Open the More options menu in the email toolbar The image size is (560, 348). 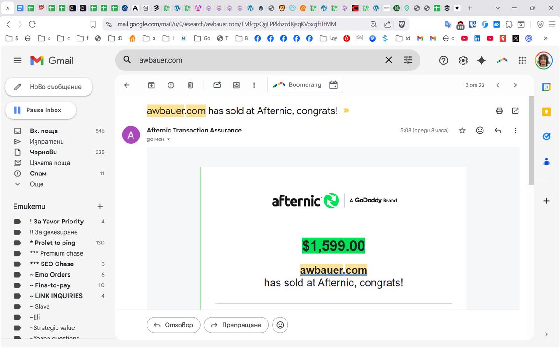tap(254, 85)
